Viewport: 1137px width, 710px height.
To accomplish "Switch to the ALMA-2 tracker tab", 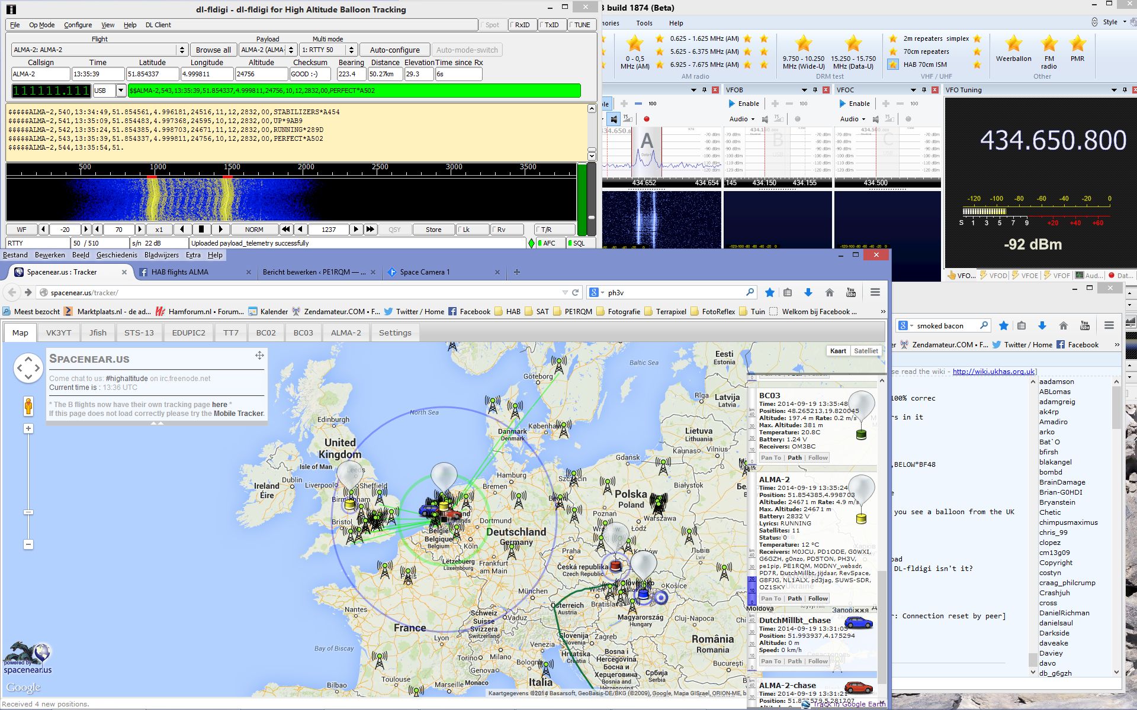I will tap(345, 333).
